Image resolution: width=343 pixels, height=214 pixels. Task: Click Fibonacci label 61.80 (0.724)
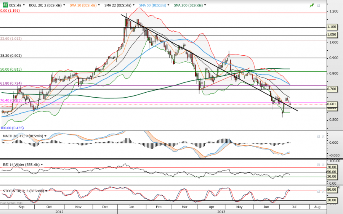click(11, 83)
